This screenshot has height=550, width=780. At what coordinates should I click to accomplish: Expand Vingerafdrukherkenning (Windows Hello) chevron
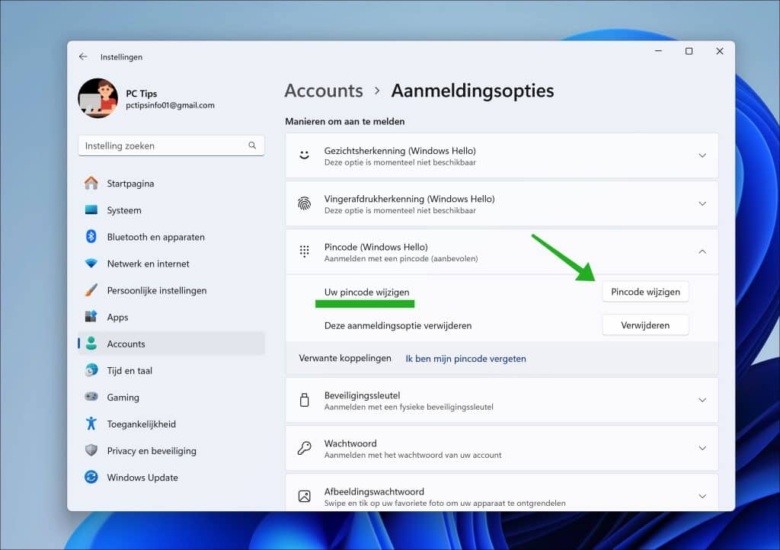[702, 203]
